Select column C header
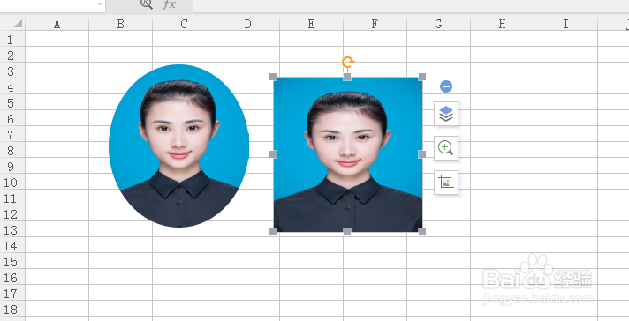Viewport: 629px width, 321px height. tap(184, 24)
